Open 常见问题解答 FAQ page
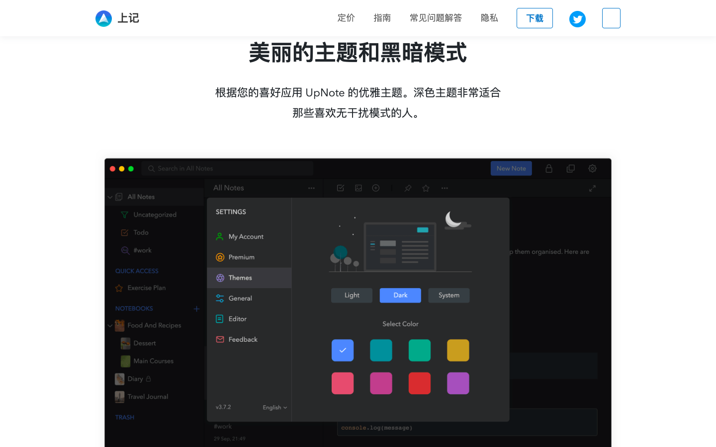716x447 pixels. tap(436, 18)
